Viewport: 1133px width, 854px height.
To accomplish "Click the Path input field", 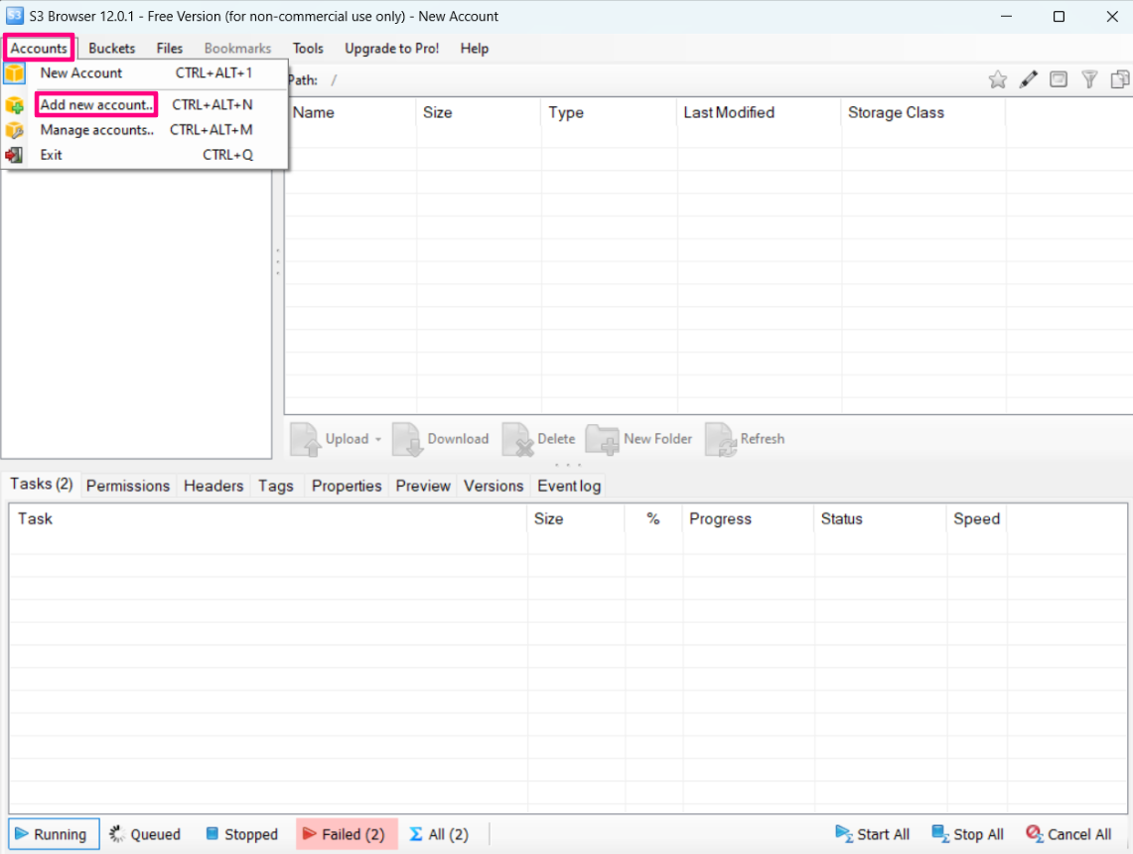I will [650, 80].
